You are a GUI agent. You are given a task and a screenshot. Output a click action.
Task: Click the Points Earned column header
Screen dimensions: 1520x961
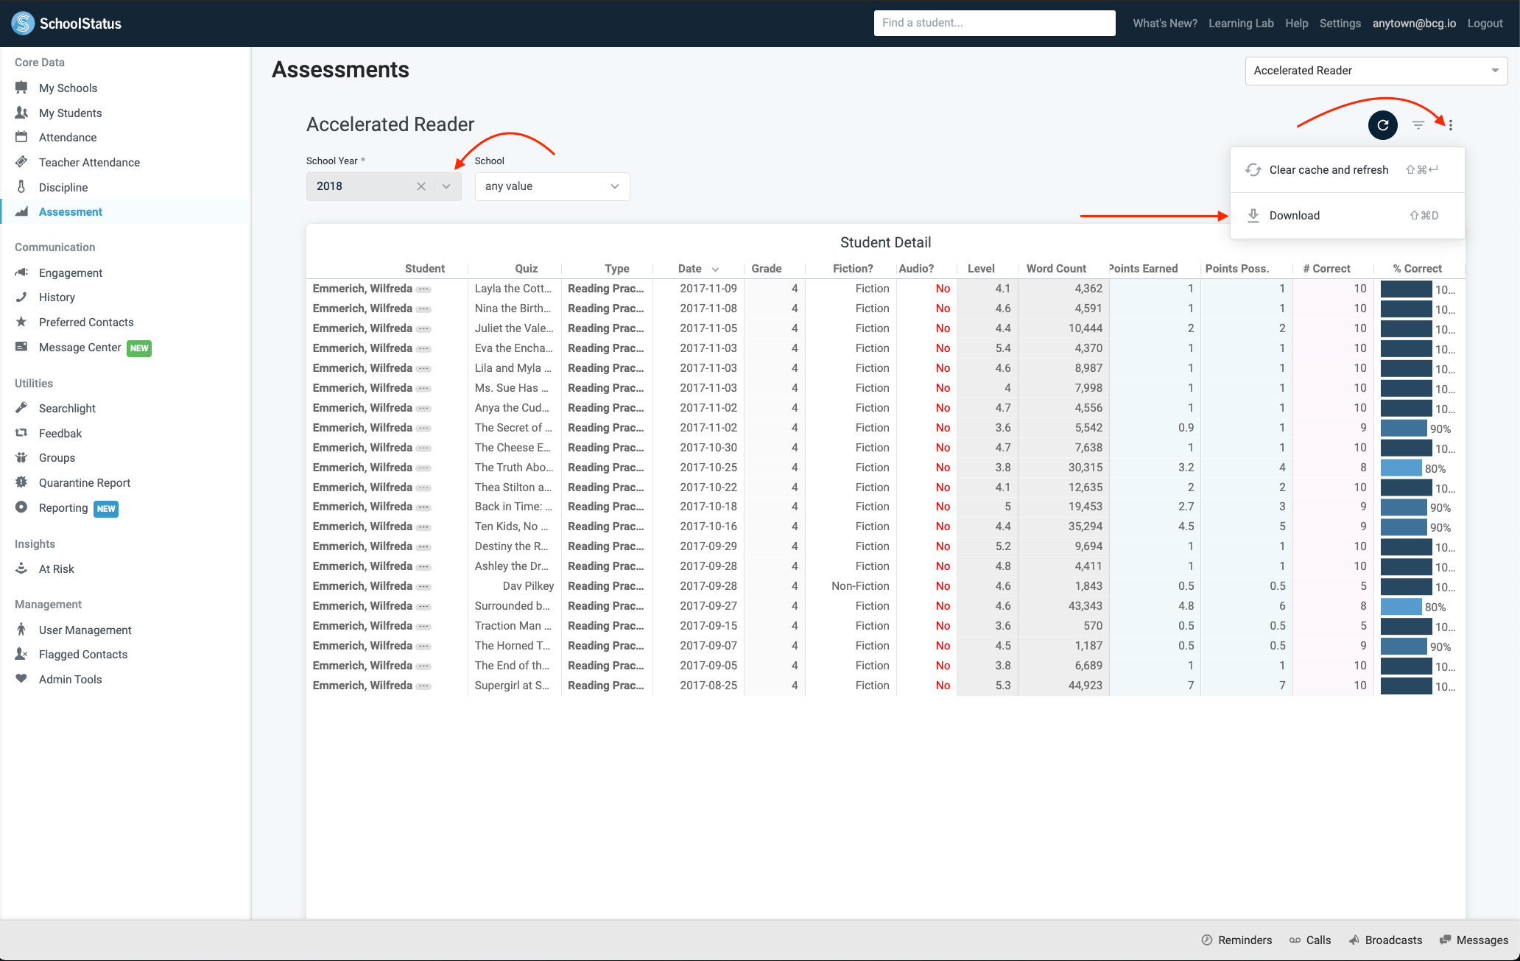1144,269
